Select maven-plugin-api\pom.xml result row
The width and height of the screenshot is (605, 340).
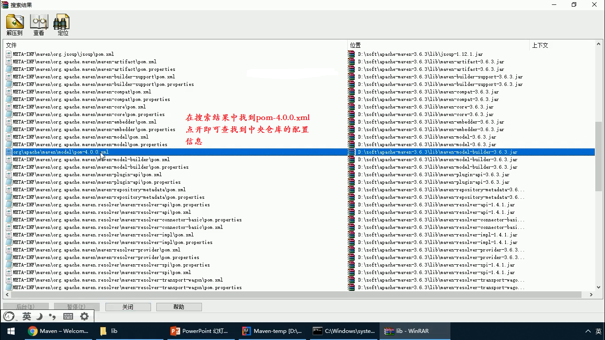click(299, 174)
